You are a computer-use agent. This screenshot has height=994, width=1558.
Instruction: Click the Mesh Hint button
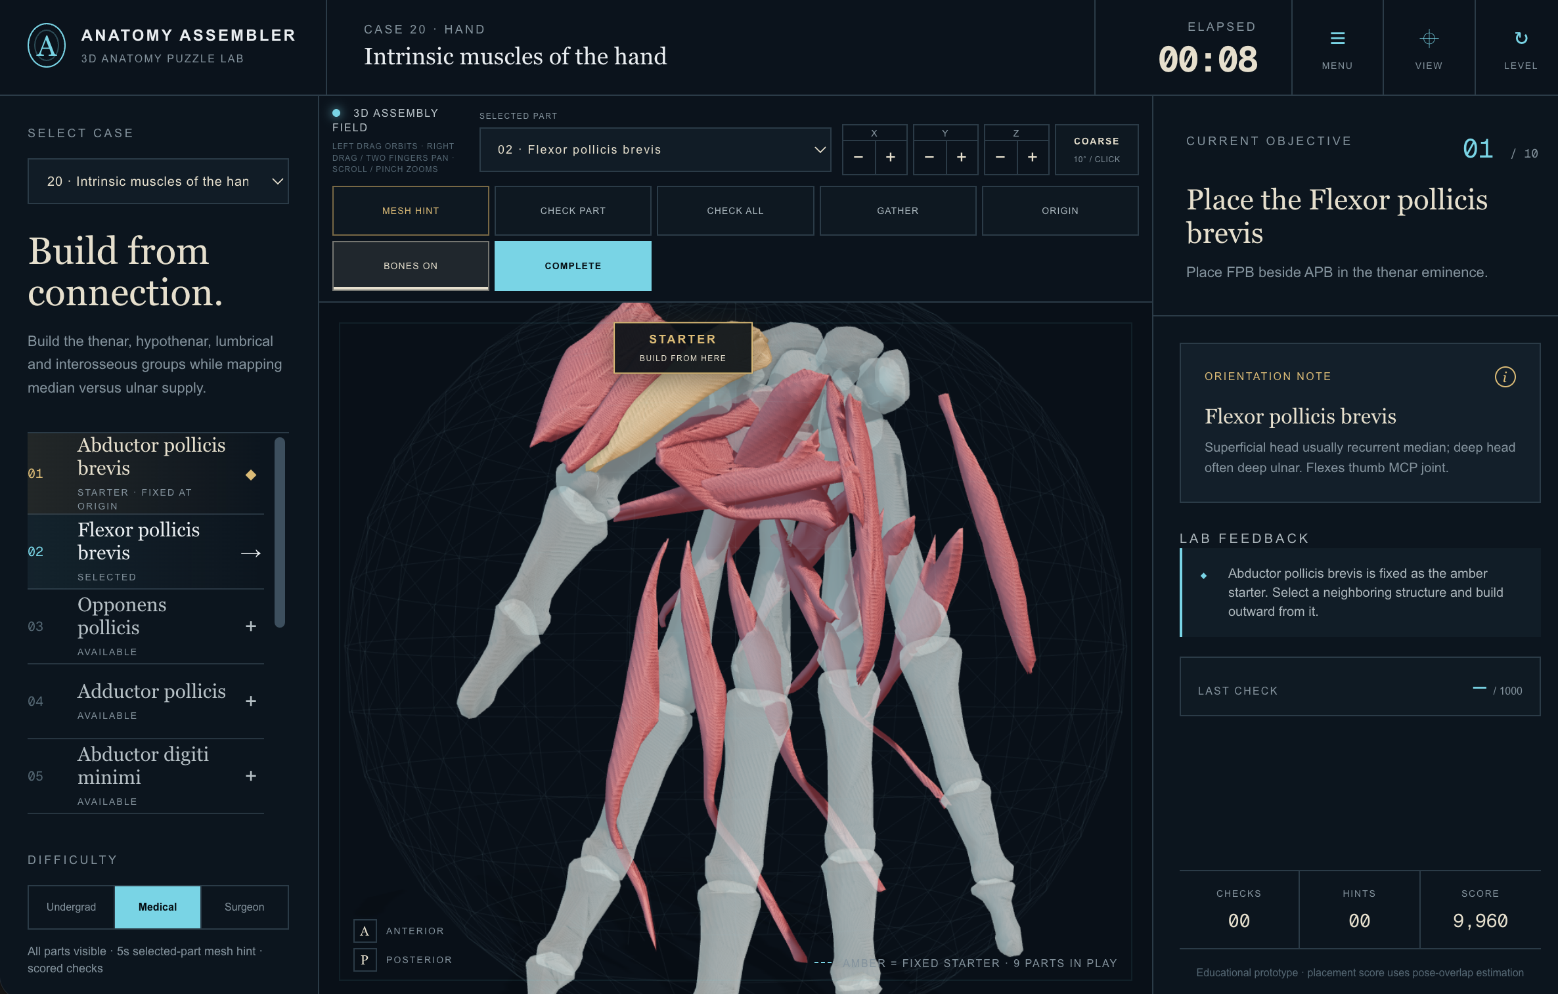[x=411, y=211]
